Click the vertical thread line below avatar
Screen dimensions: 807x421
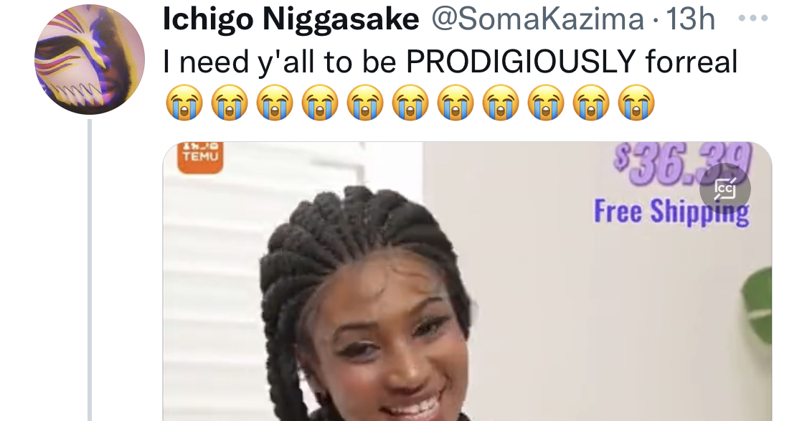pos(90,270)
